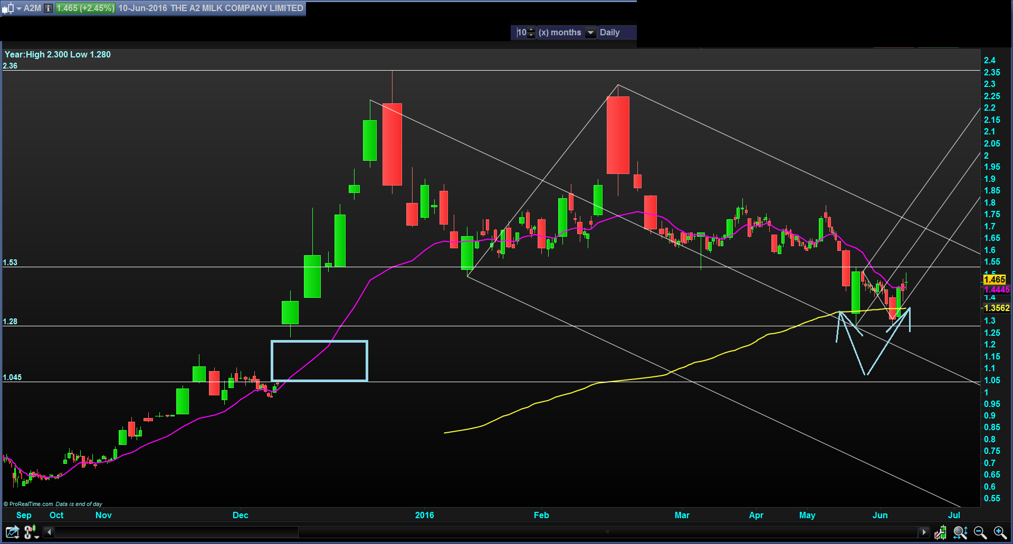Click the 1.53 horizontal line label
Image resolution: width=1013 pixels, height=544 pixels.
(x=10, y=263)
